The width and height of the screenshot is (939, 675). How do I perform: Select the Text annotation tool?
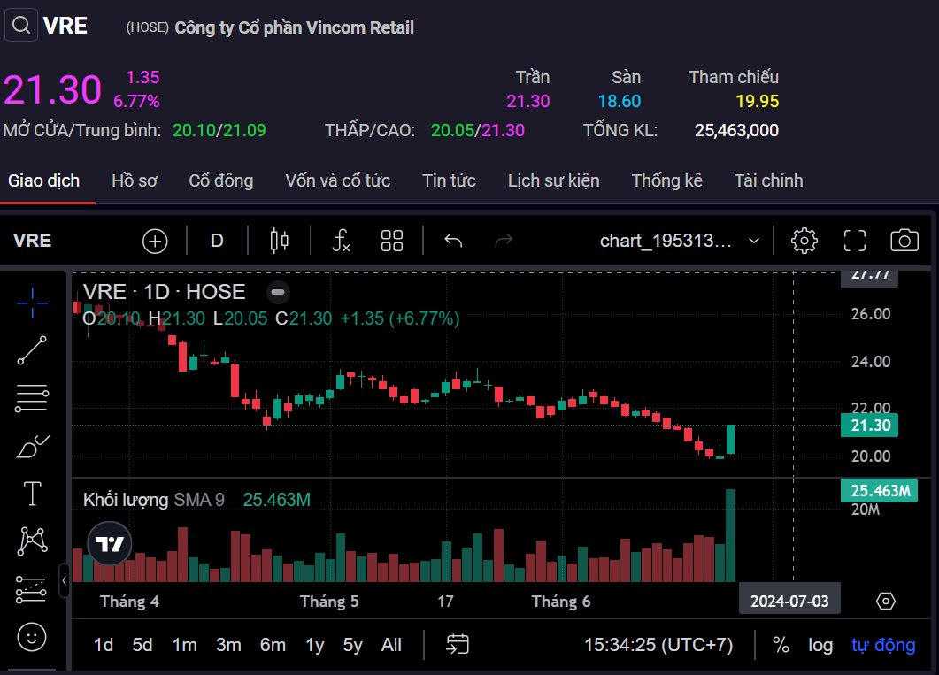(x=33, y=494)
